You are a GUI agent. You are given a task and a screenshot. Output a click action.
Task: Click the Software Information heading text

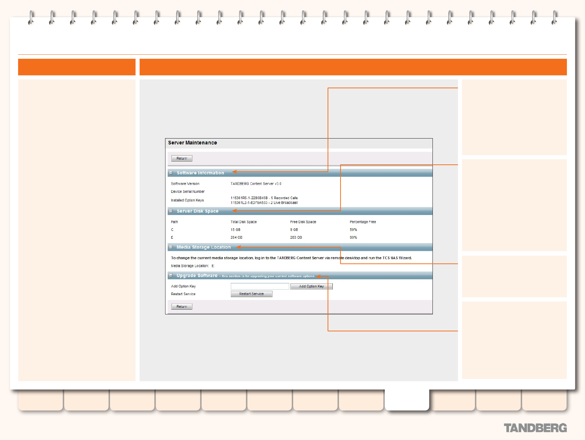200,173
